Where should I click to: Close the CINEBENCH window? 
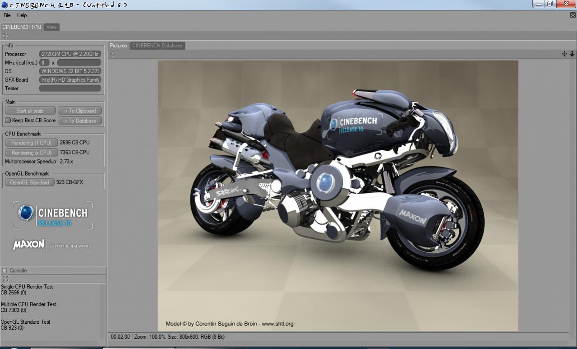point(566,4)
